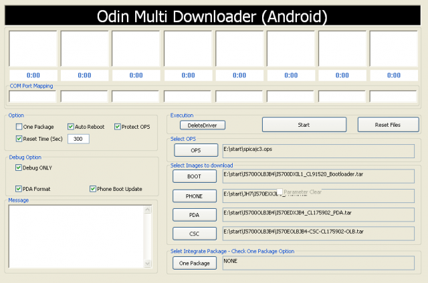Screen dimensions: 428x283
Task: Click the Message box scroll up arrow
Action: tap(147, 210)
